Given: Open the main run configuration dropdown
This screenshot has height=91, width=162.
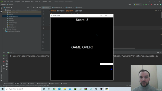Looking at the screenshot, I should coord(137,5).
